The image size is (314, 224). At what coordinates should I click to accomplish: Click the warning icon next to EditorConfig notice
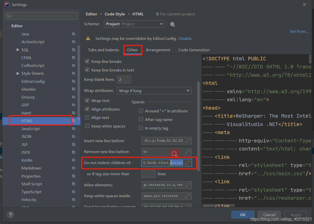coord(88,38)
